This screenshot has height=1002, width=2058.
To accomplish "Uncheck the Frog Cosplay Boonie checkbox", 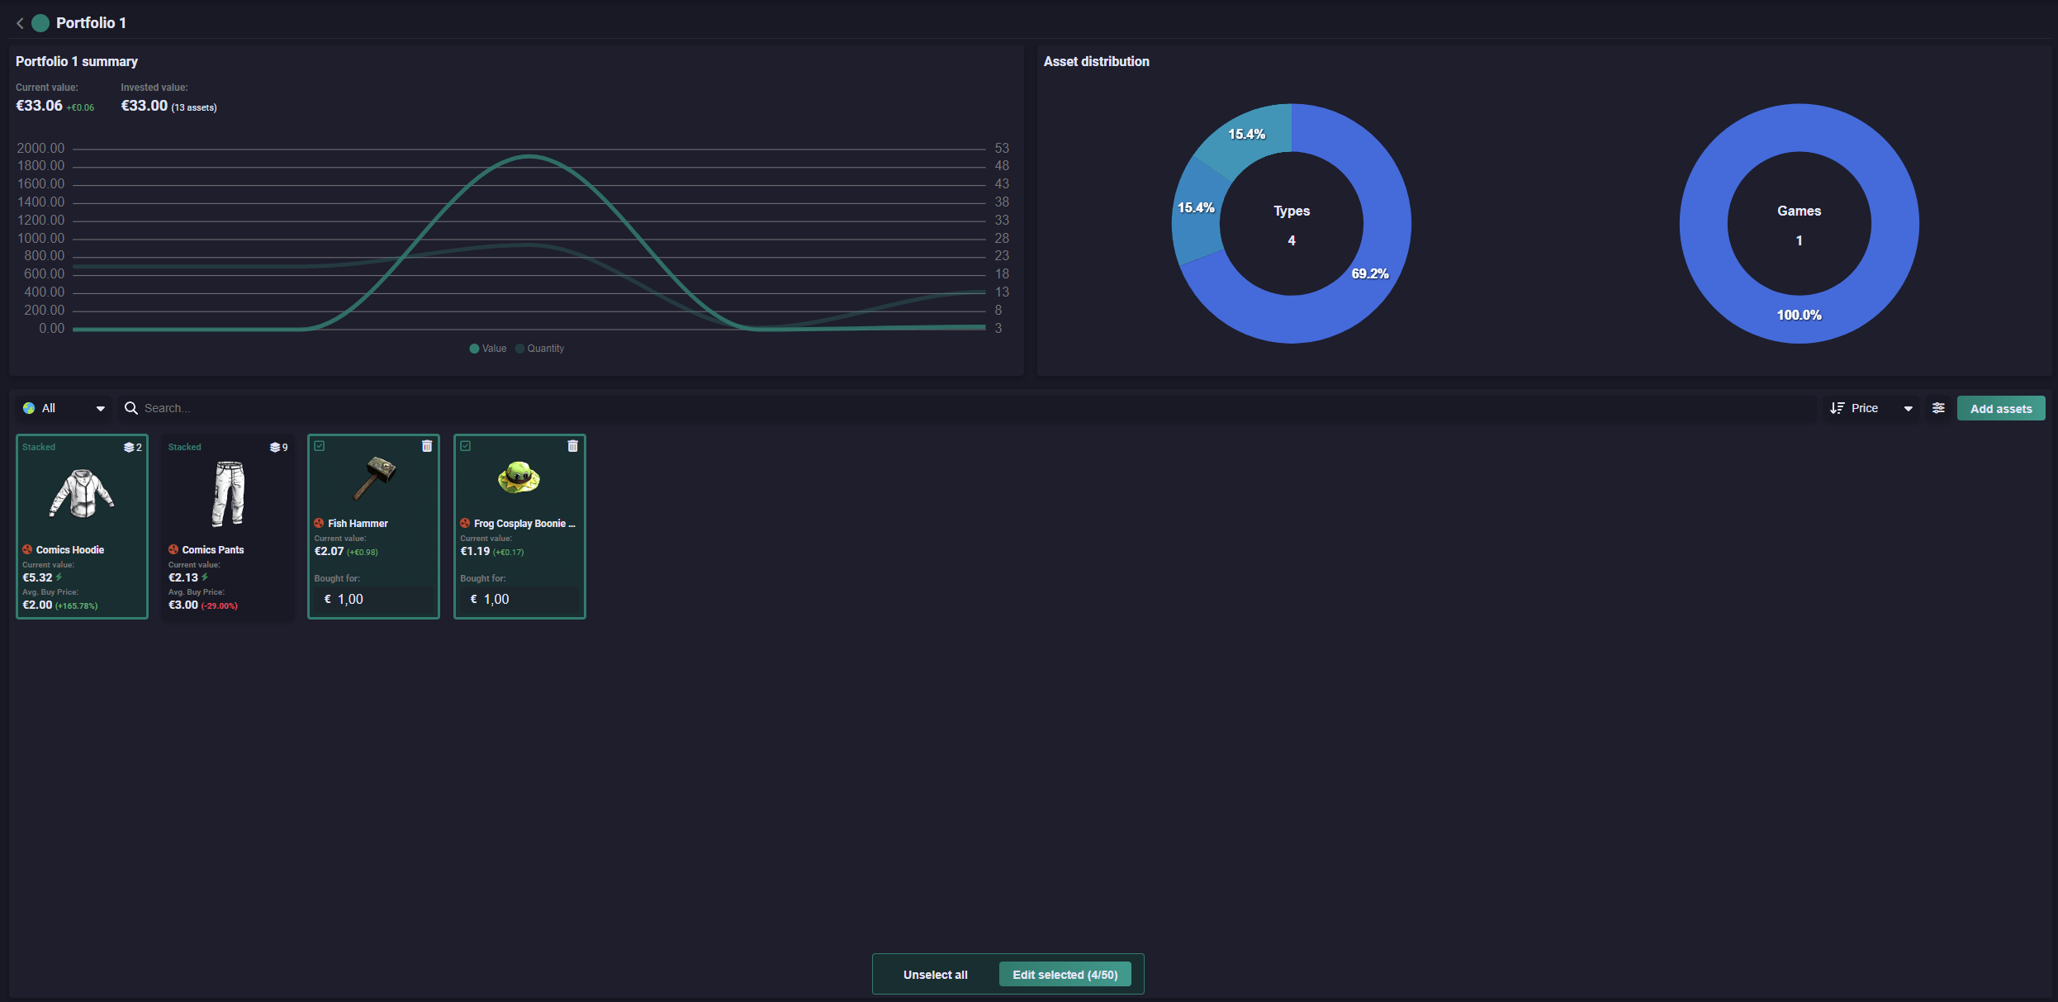I will pyautogui.click(x=466, y=446).
